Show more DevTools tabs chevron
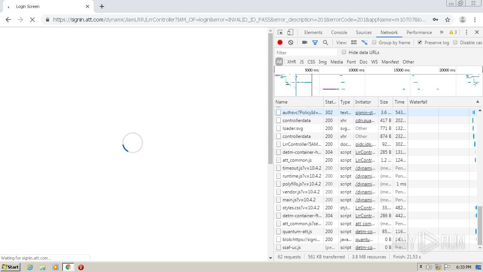 click(x=441, y=32)
